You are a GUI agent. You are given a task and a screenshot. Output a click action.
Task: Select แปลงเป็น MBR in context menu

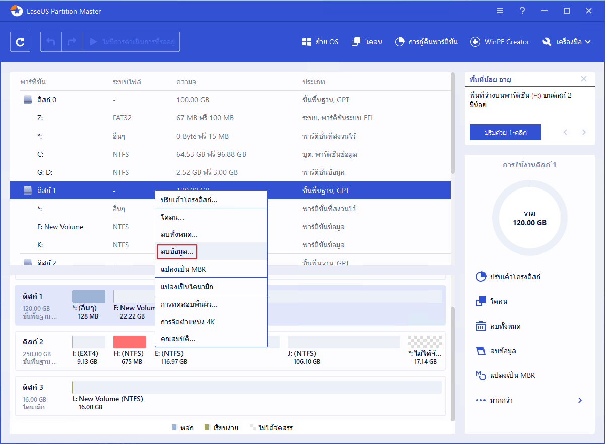click(211, 269)
